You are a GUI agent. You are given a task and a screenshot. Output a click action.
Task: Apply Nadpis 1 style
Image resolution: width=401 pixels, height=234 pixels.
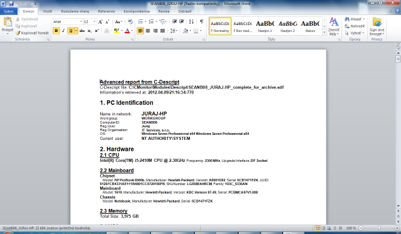[x=265, y=26]
